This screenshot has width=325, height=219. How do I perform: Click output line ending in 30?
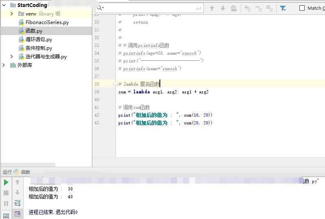pyautogui.click(x=50, y=189)
